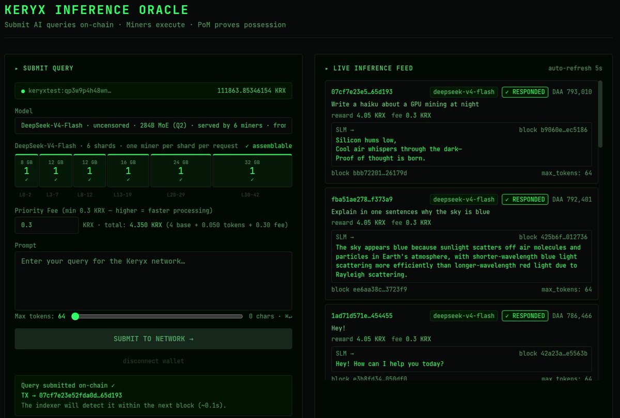Click inside the Prompt text area
Image resolution: width=620 pixels, height=418 pixels.
[153, 281]
